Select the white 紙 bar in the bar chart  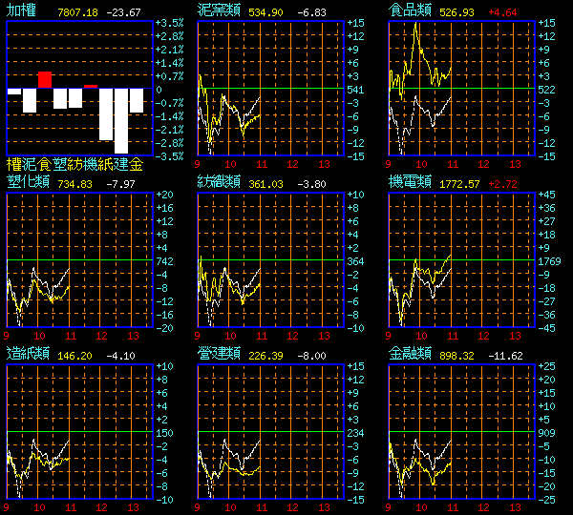[x=106, y=114]
